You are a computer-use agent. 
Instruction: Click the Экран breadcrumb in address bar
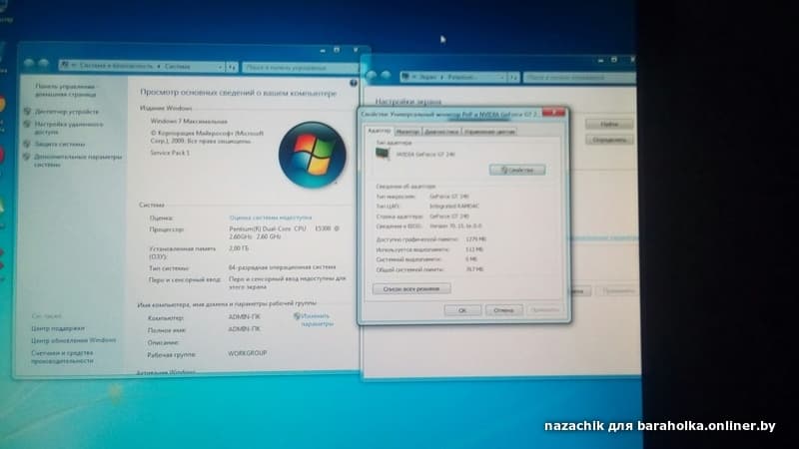point(428,77)
